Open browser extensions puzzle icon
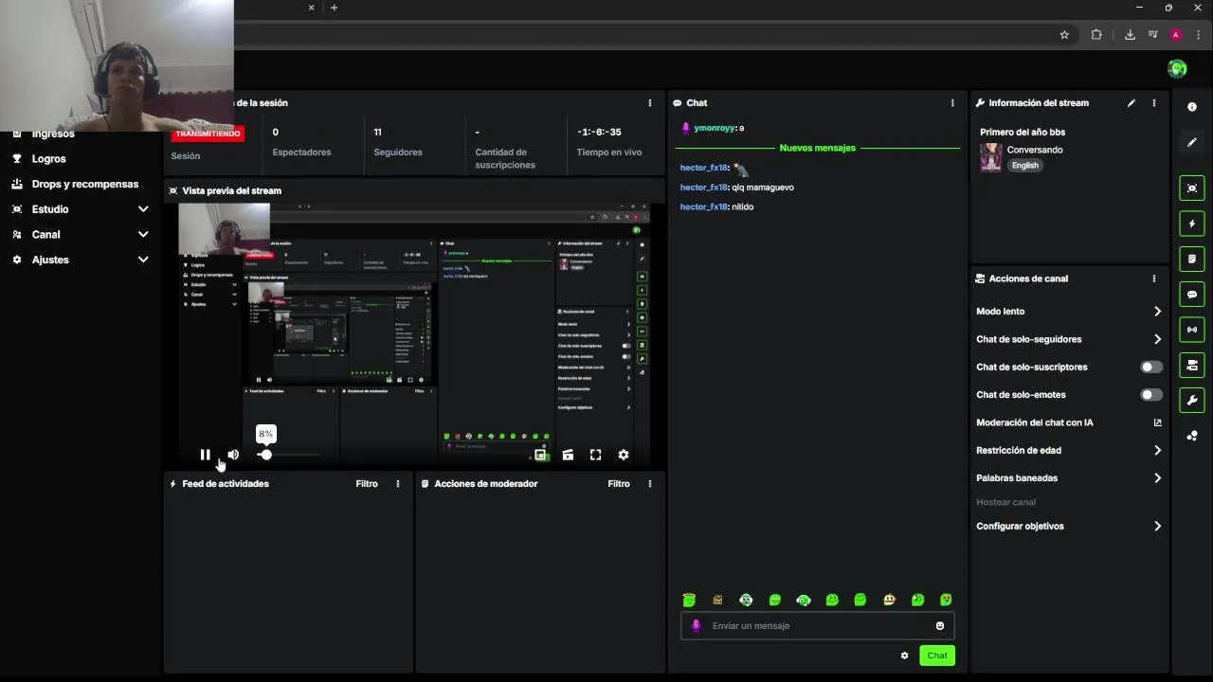This screenshot has height=682, width=1213. [1096, 35]
